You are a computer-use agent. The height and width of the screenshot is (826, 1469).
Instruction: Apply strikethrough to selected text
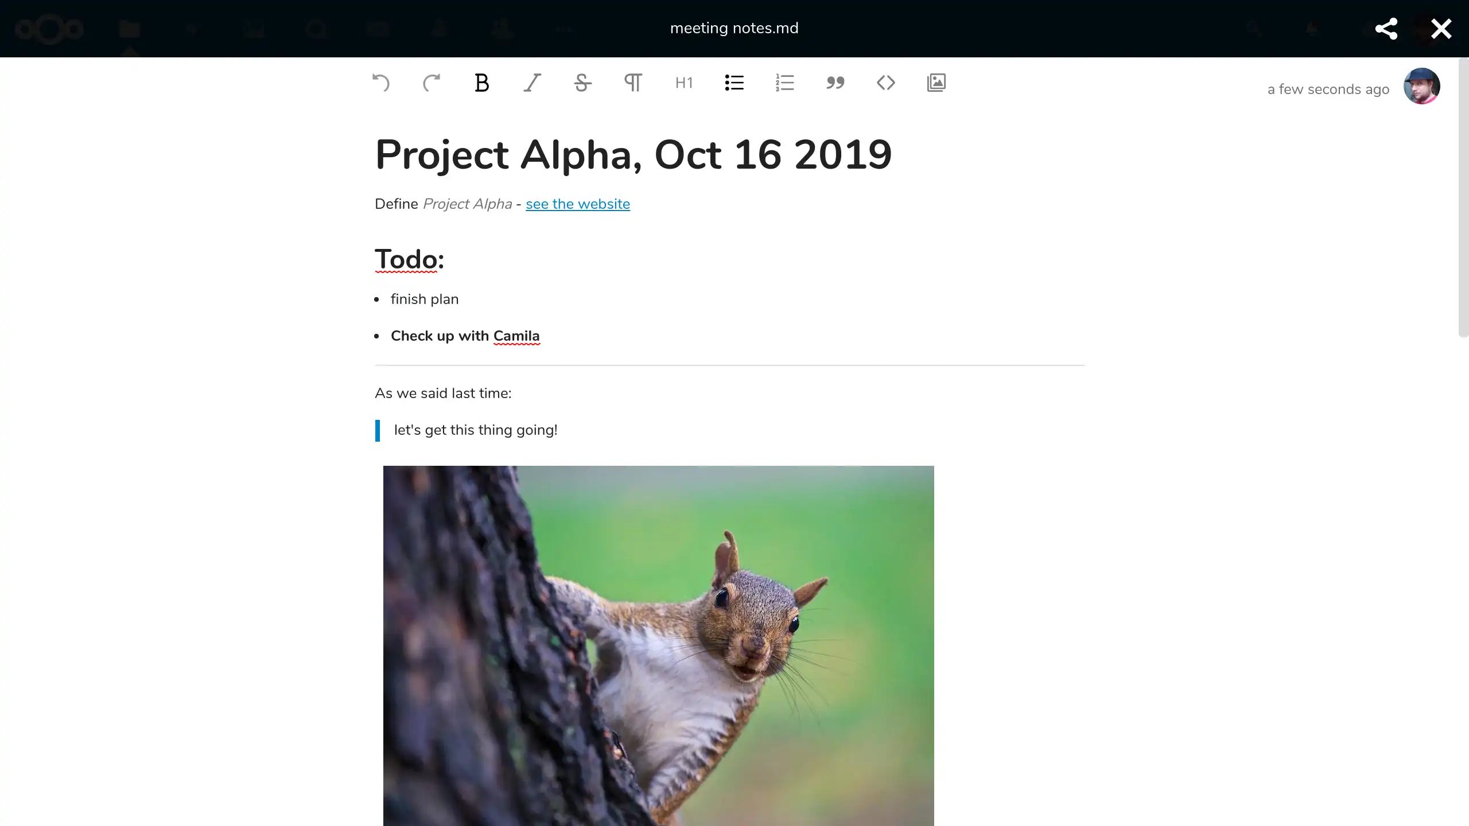[583, 81]
